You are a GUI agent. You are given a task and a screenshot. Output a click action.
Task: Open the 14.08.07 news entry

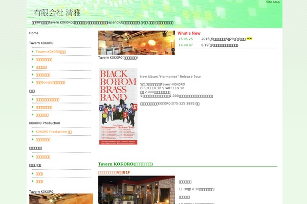(x=220, y=45)
